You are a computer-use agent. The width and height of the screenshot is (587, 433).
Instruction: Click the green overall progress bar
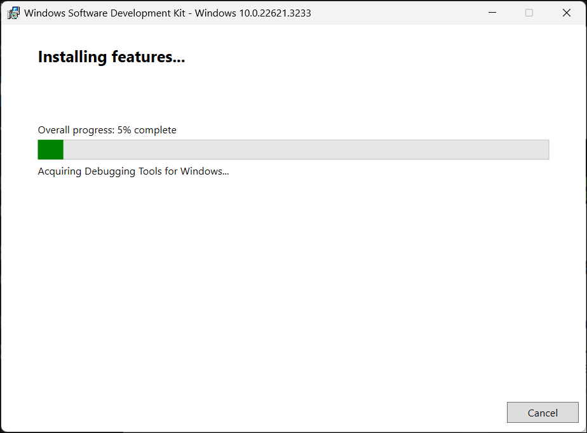293,150
